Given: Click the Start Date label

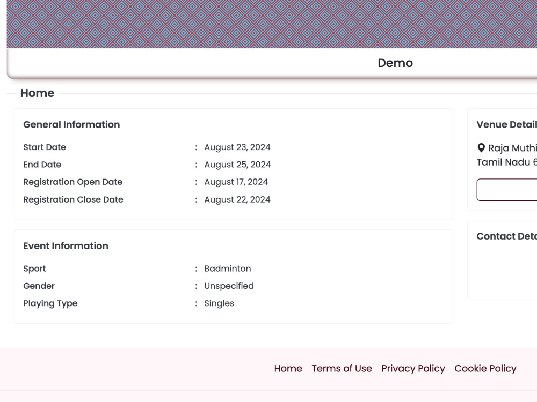Looking at the screenshot, I should point(45,147).
